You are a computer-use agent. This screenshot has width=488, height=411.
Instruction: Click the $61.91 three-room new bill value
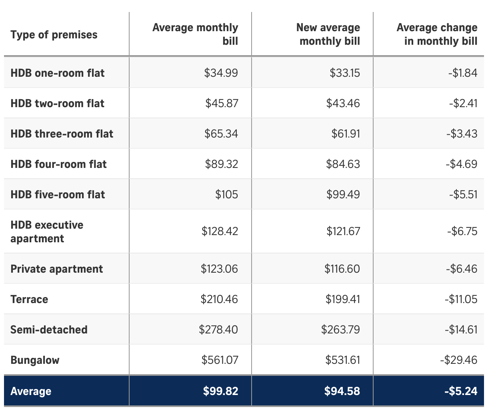[x=346, y=134]
